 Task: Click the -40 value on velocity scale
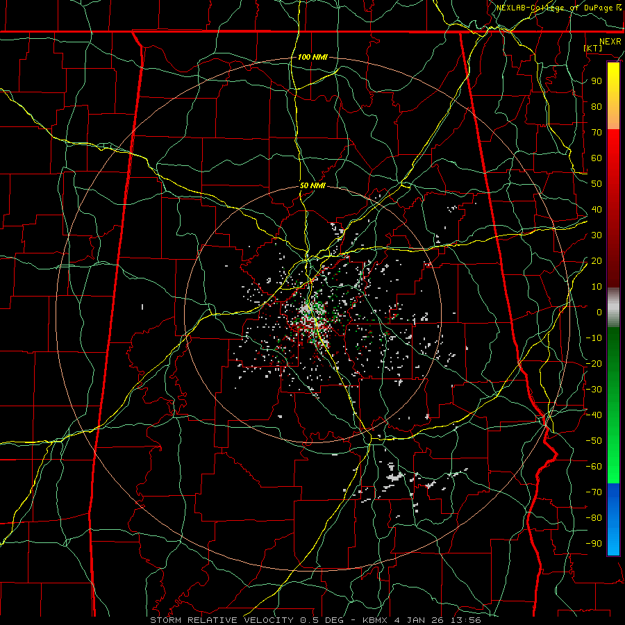coord(594,415)
